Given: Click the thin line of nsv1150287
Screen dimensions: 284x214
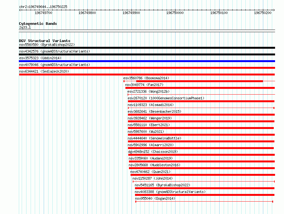Looking at the screenshot, I should [204, 182].
